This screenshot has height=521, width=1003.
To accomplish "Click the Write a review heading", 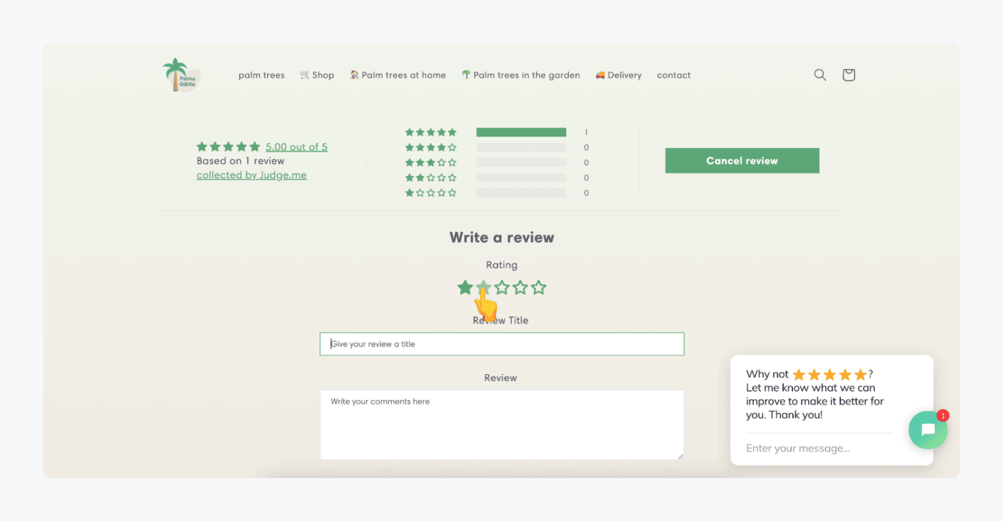I will (501, 238).
